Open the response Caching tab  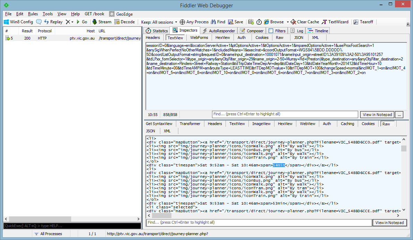click(347, 124)
